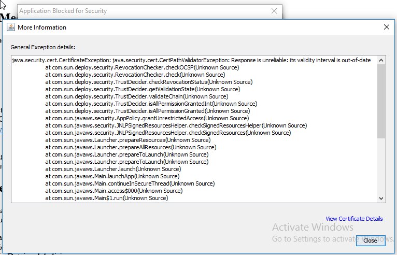Close the More Information dialog with the X
The image size is (397, 255).
pyautogui.click(x=386, y=27)
